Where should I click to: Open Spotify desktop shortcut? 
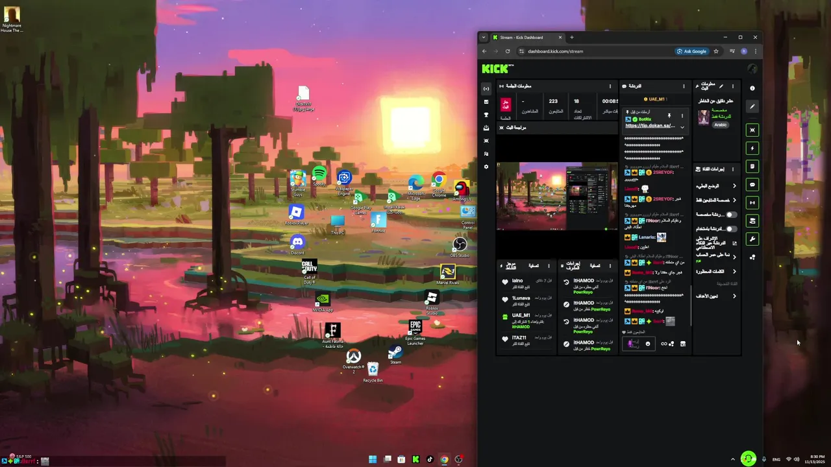(x=319, y=175)
